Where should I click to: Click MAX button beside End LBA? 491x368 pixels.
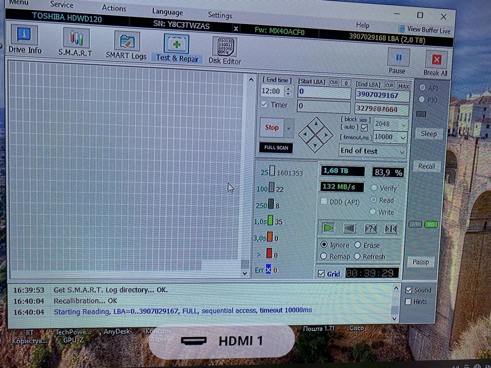[x=403, y=86]
